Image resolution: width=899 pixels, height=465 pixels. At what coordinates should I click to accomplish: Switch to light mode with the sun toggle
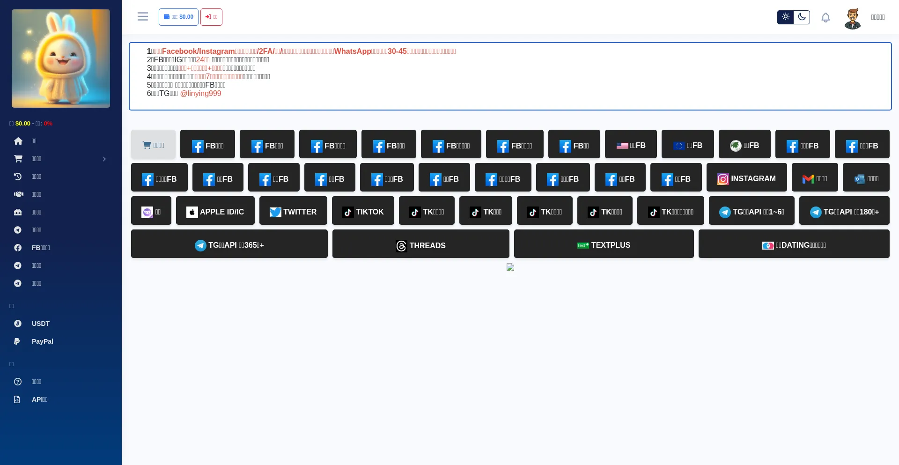coord(785,17)
